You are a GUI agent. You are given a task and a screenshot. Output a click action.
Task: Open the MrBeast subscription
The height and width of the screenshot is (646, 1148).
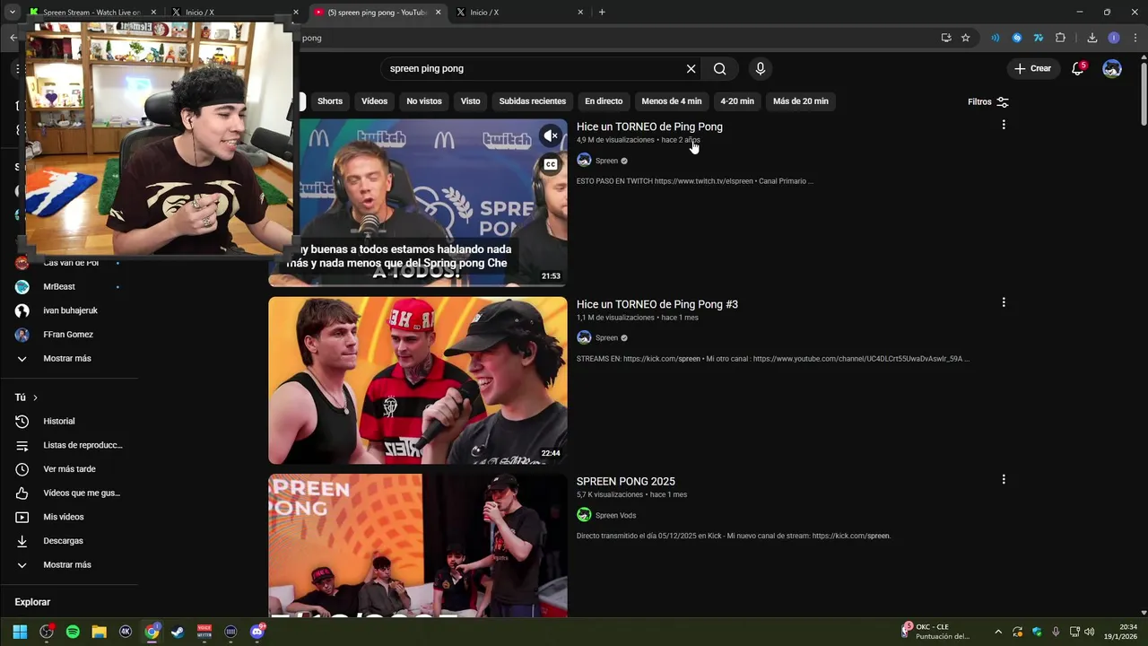coord(59,286)
